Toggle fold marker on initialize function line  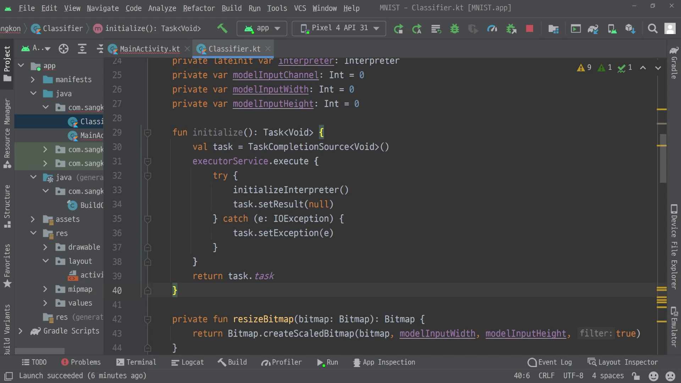coord(148,133)
